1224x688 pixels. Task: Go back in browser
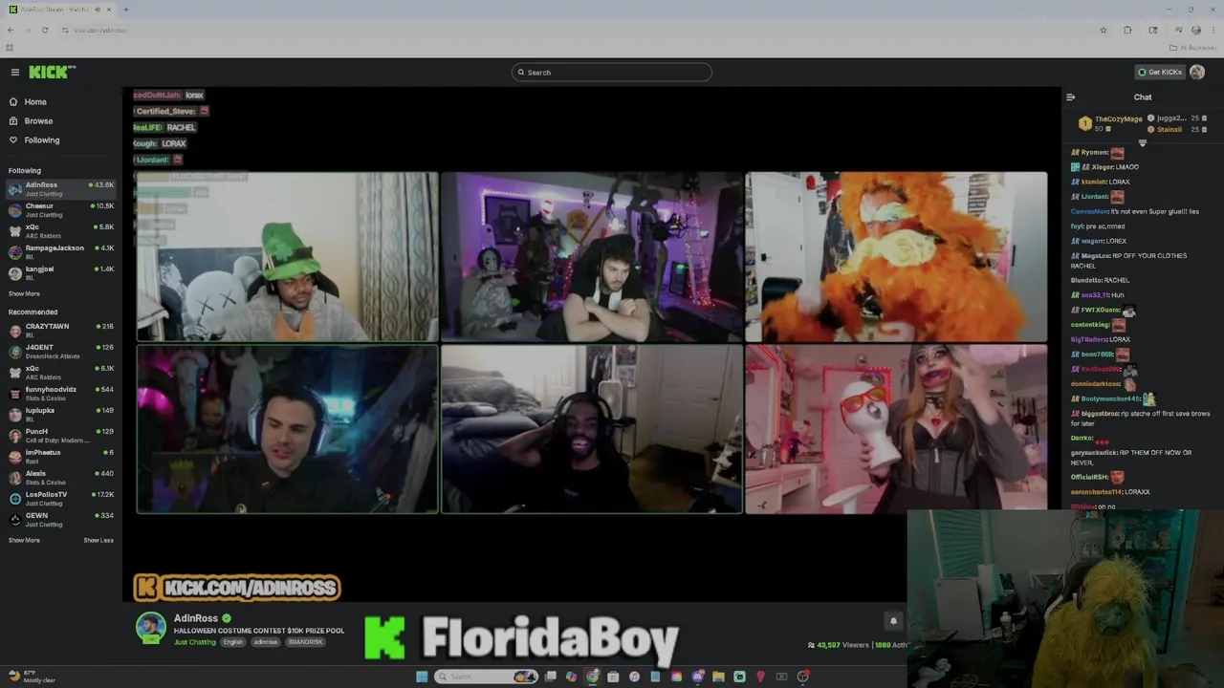pos(11,30)
